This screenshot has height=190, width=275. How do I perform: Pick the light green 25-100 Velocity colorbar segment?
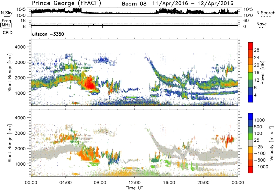click(251, 136)
